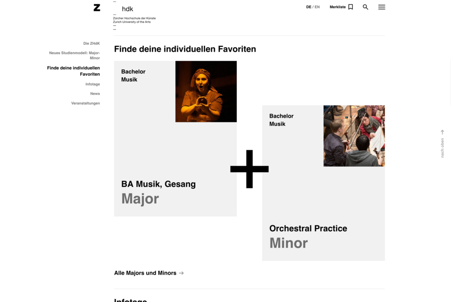The height and width of the screenshot is (302, 451).
Task: Jump to Veranstaltungen in sidebar
Action: pyautogui.click(x=86, y=103)
